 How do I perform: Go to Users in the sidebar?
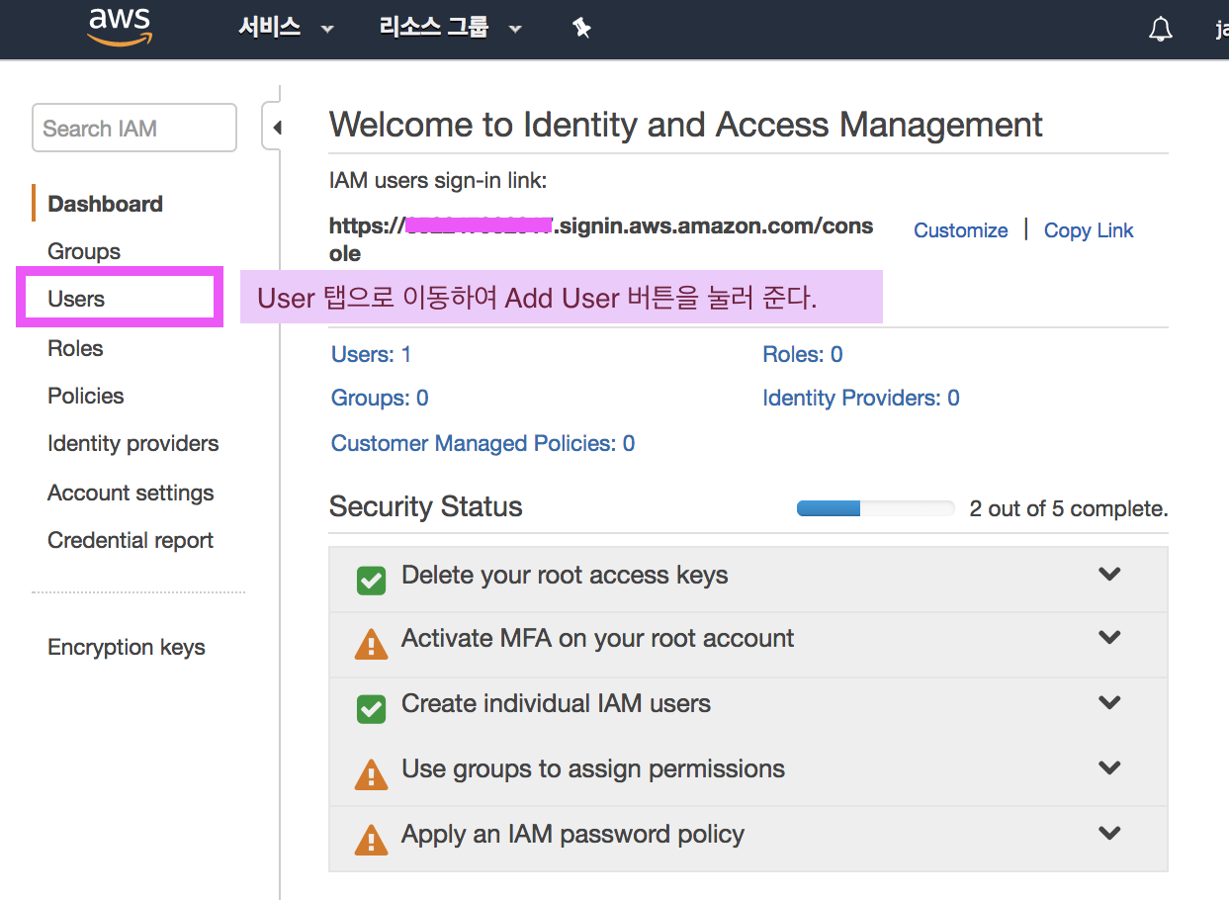point(76,299)
